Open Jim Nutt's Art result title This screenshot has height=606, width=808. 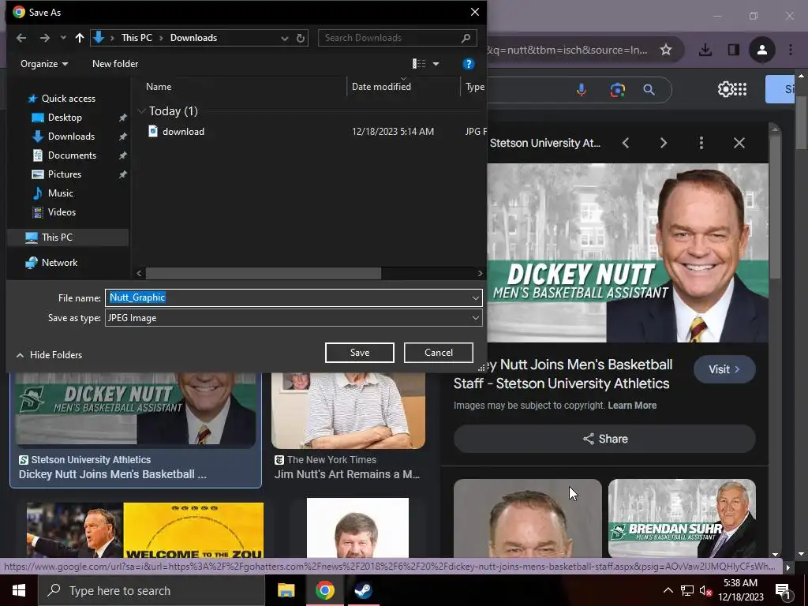(x=347, y=474)
